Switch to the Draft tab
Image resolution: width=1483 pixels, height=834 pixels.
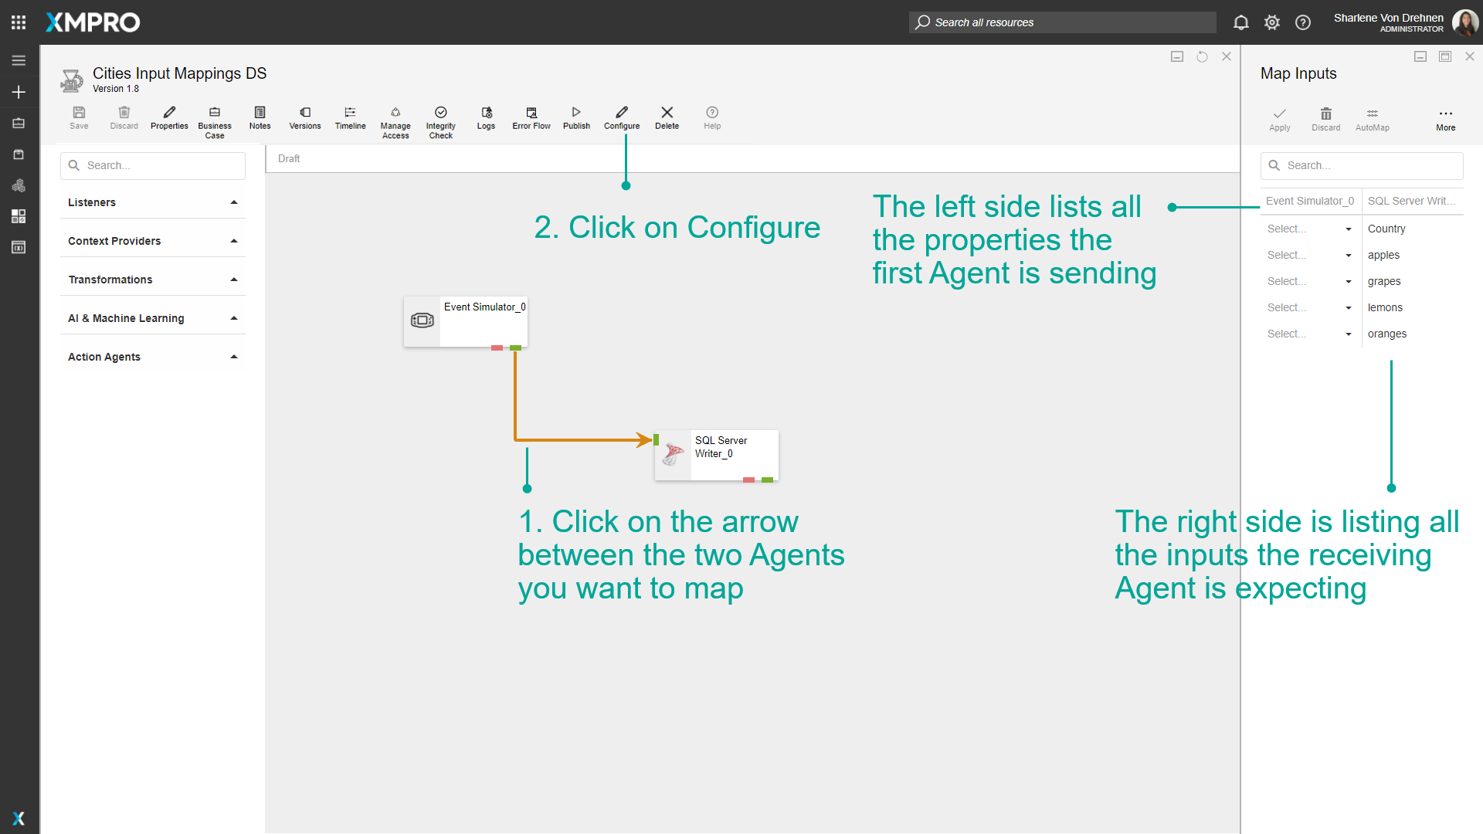point(288,158)
